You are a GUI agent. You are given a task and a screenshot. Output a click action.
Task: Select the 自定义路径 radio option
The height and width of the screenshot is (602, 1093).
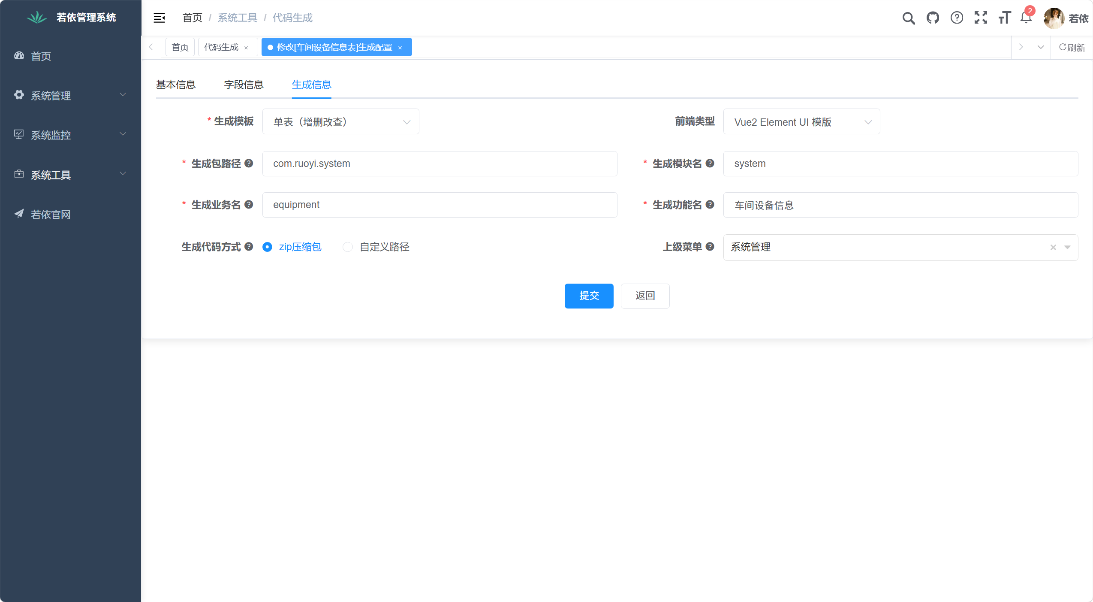pyautogui.click(x=348, y=247)
